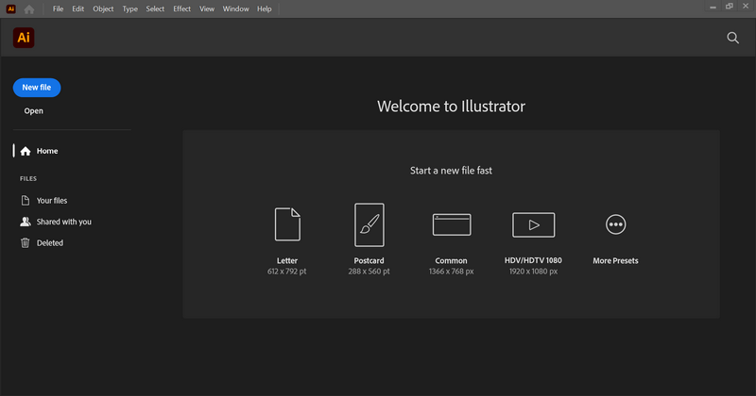
Task: Open Your files in sidebar
Action: (51, 201)
